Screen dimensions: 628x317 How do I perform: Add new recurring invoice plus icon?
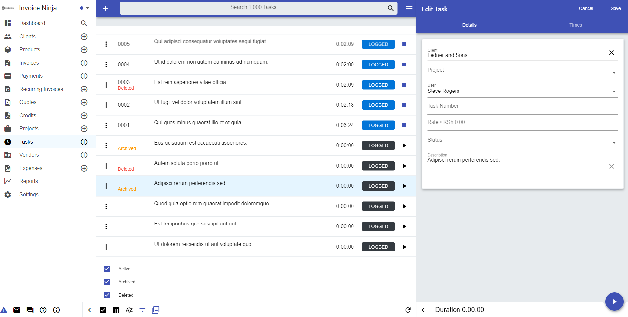[84, 89]
